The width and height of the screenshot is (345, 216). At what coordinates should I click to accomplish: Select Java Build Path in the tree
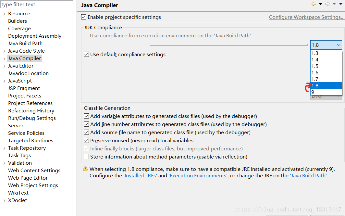[25, 44]
